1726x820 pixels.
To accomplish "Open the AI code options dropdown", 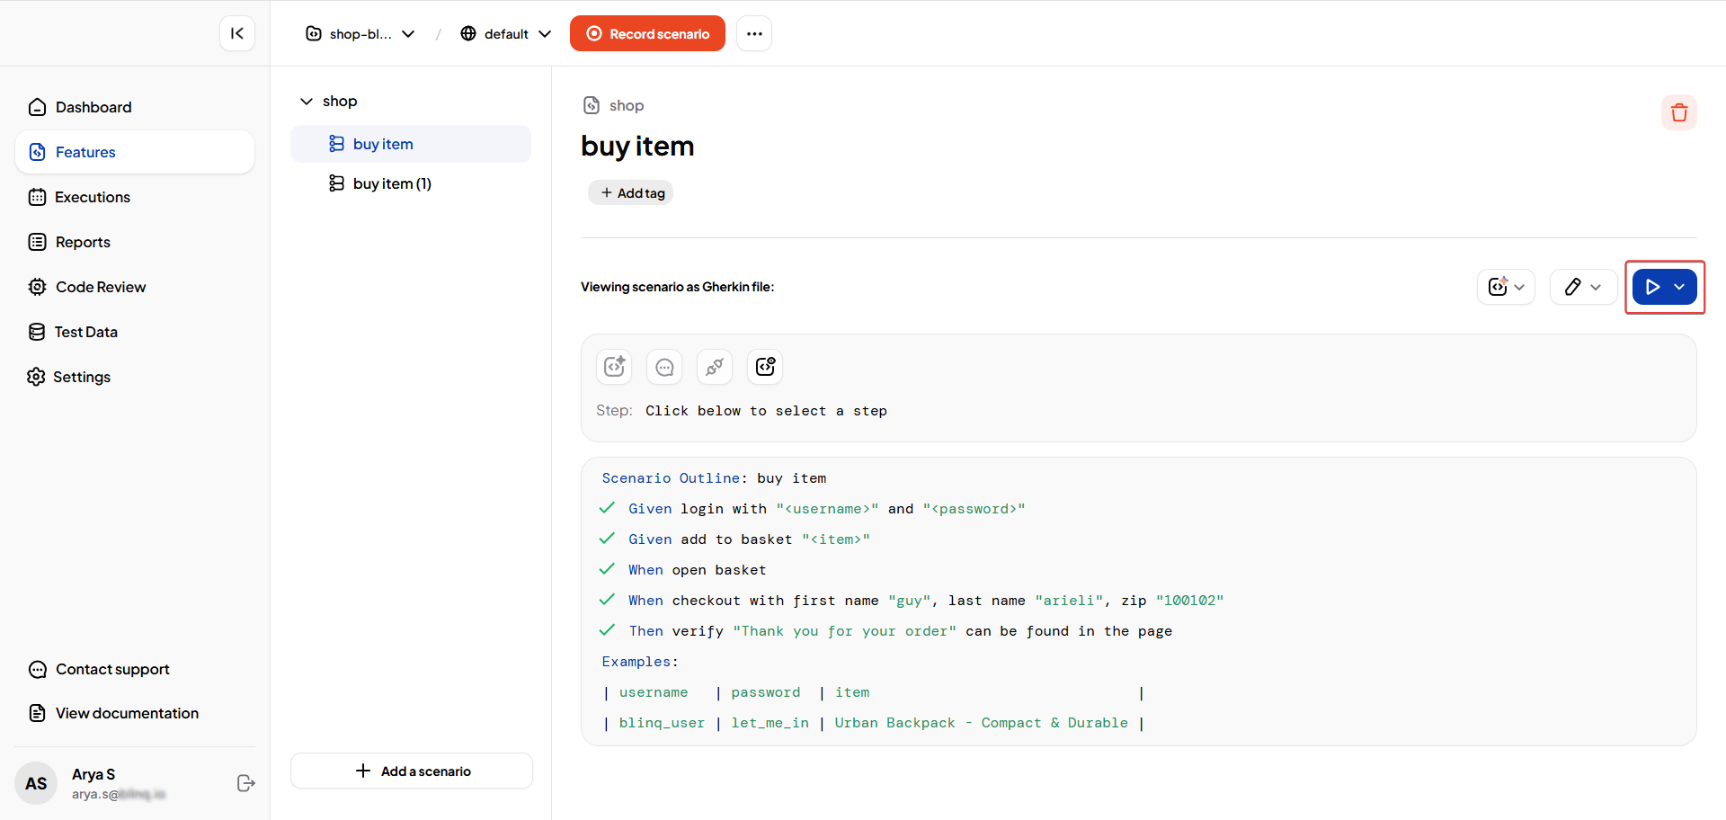I will (1506, 287).
